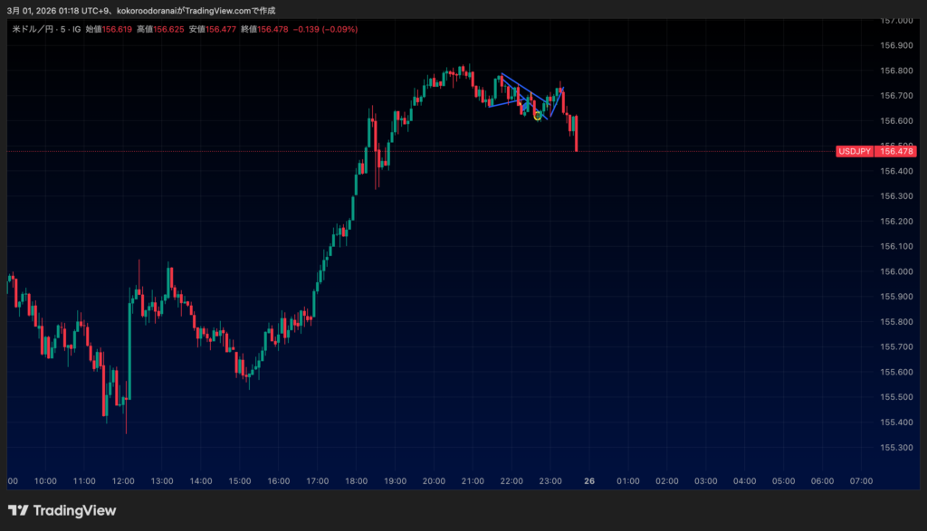927x531 pixels.
Task: Click the 155.300 price axis label
Action: pyautogui.click(x=896, y=448)
